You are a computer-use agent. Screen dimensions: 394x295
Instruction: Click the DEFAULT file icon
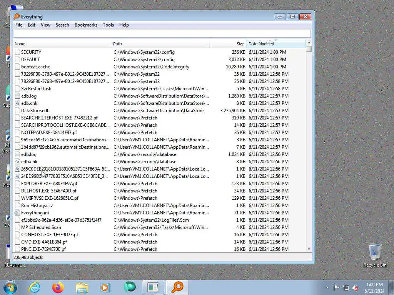(17, 59)
